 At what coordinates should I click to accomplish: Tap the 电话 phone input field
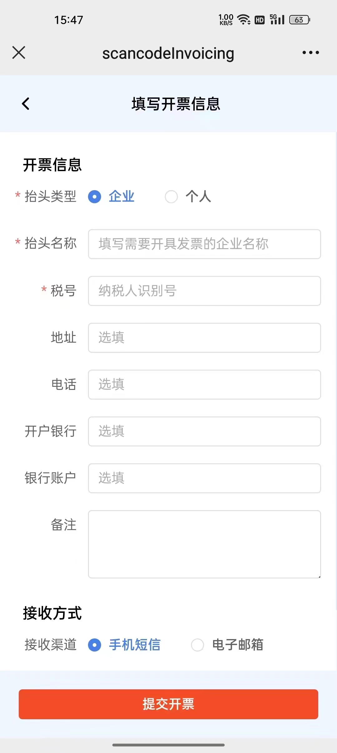click(x=204, y=385)
